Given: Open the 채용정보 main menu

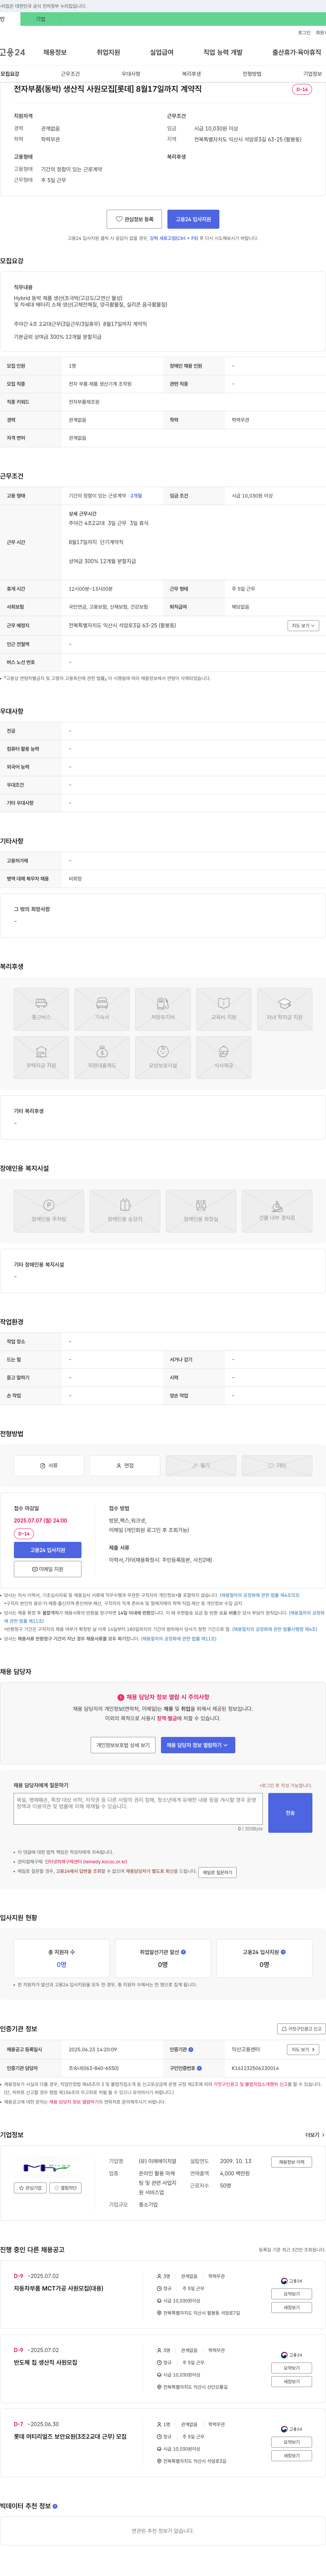Looking at the screenshot, I should pos(55,52).
